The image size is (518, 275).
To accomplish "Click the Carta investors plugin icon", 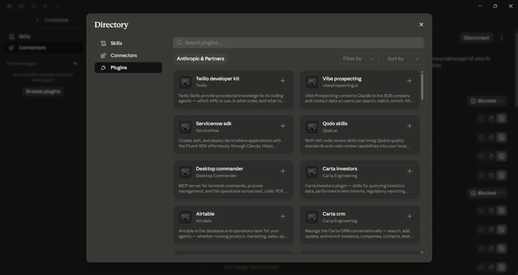I will 312,172.
